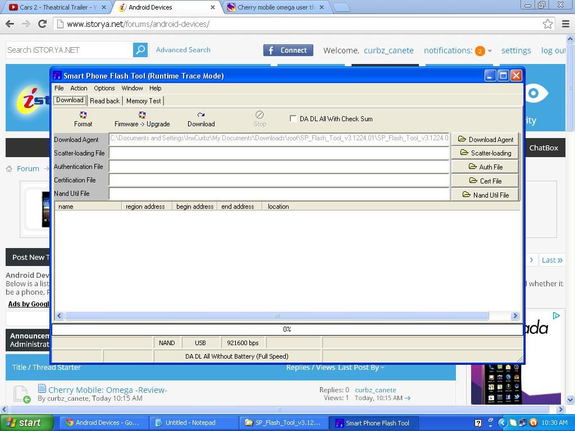
Task: Click the tray help question icon
Action: point(478,423)
